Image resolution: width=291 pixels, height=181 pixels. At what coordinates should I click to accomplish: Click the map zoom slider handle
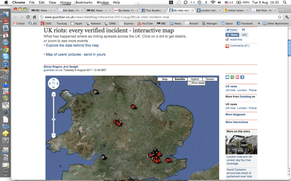pyautogui.click(x=54, y=120)
